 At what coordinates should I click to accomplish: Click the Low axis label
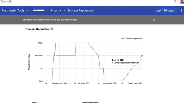tap(41, 68)
